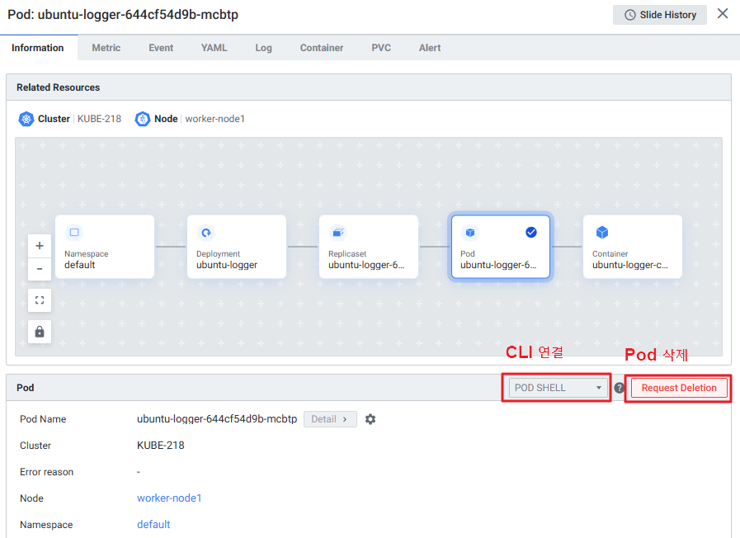Zoom out of the resource diagram
The height and width of the screenshot is (538, 740).
[40, 269]
